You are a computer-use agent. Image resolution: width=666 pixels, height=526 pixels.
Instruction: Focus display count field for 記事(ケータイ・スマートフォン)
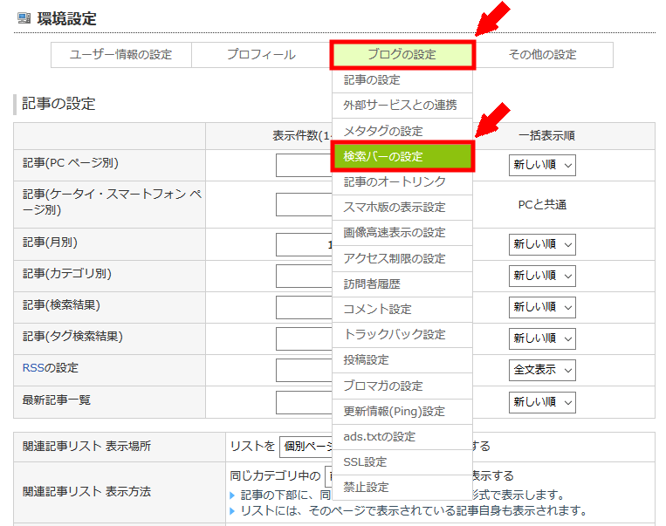click(304, 205)
